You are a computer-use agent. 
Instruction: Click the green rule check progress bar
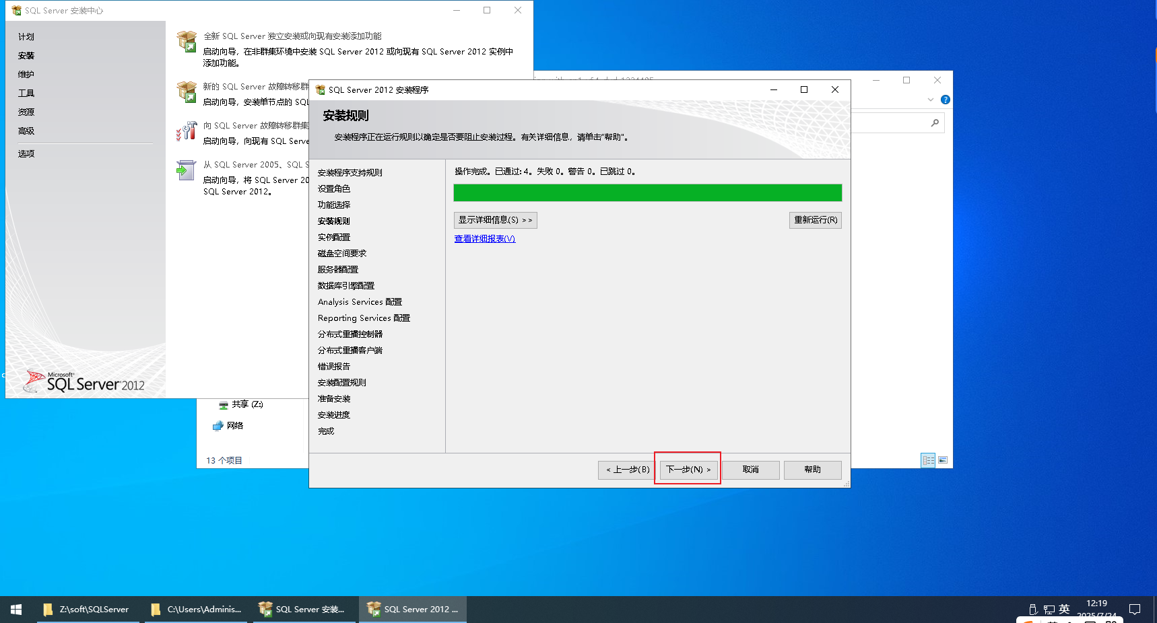click(x=648, y=193)
